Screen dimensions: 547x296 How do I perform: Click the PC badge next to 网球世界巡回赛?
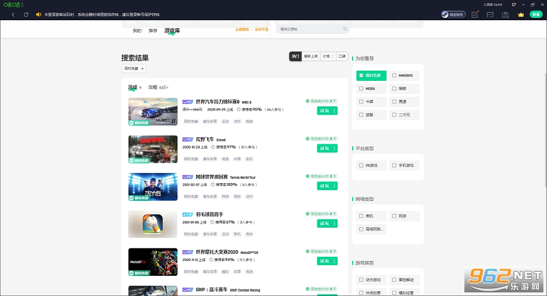tap(188, 177)
